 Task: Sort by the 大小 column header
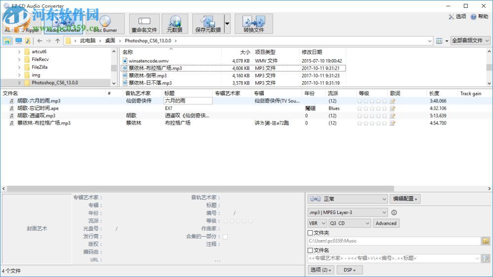pyautogui.click(x=245, y=52)
